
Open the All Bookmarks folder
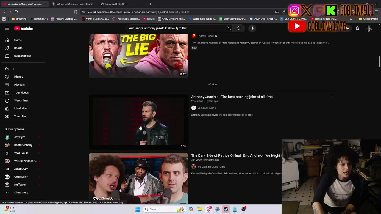pos(368,19)
